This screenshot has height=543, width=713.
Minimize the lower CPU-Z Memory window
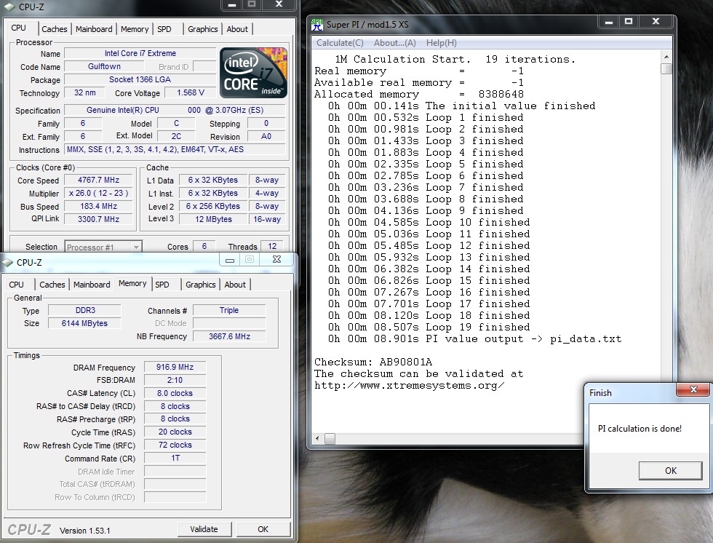230,260
